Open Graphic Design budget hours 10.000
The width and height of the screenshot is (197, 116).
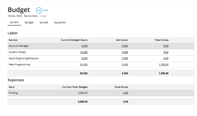coord(84,52)
